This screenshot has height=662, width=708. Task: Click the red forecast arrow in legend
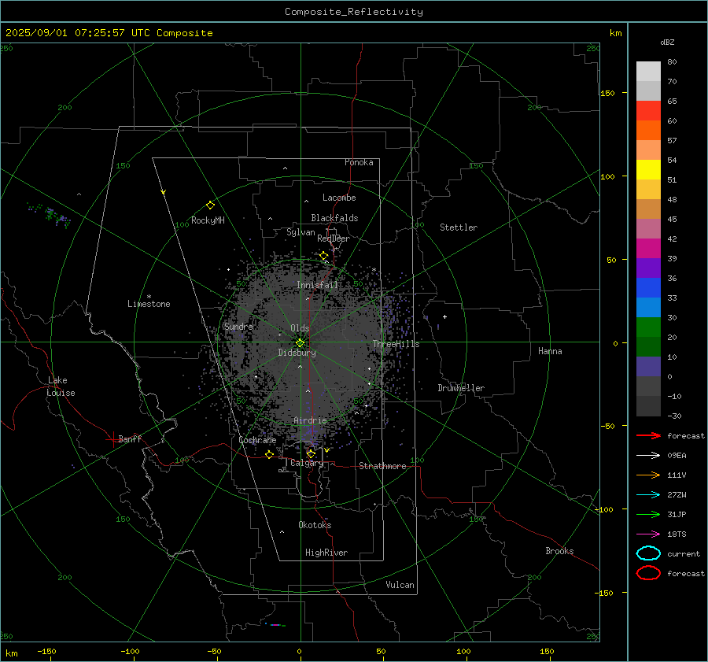[x=648, y=435]
